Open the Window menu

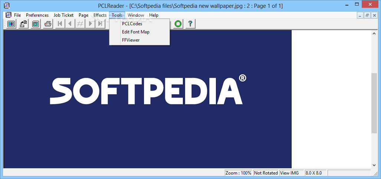(x=136, y=15)
